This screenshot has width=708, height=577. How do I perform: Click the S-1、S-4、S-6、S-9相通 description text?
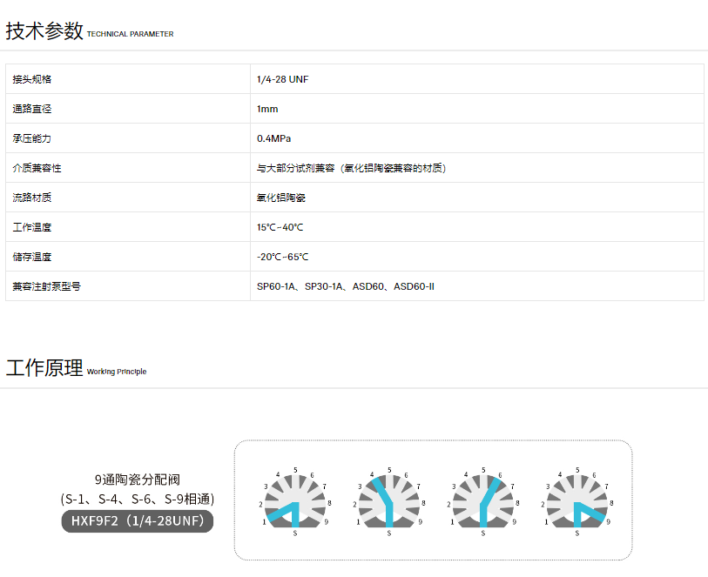[137, 500]
